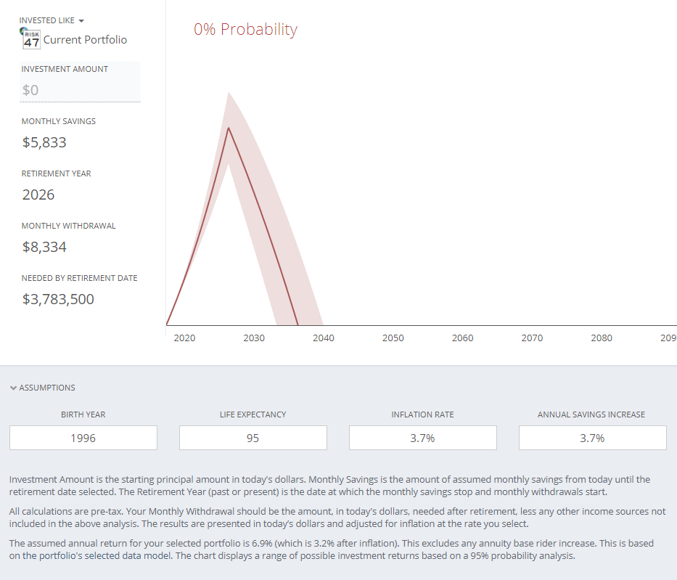This screenshot has height=580, width=677.
Task: Edit the Monthly Savings value $5,833
Action: 44,142
